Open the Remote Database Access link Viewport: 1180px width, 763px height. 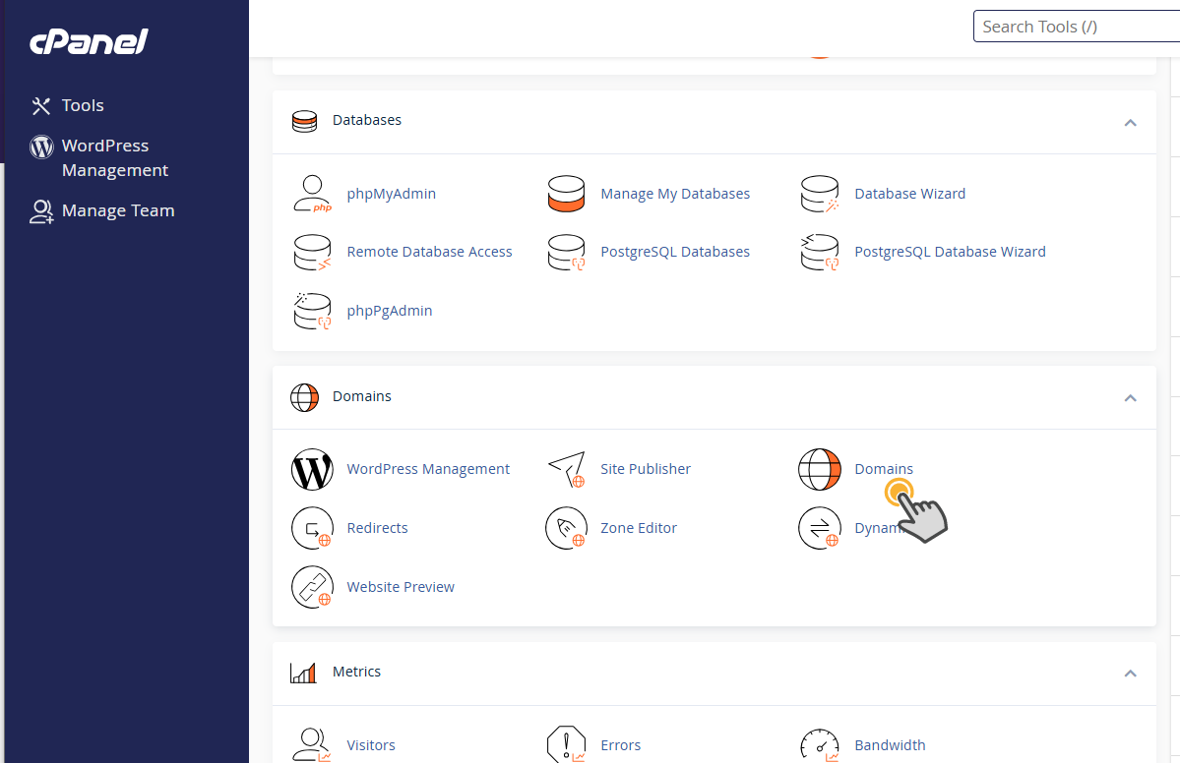click(x=429, y=252)
